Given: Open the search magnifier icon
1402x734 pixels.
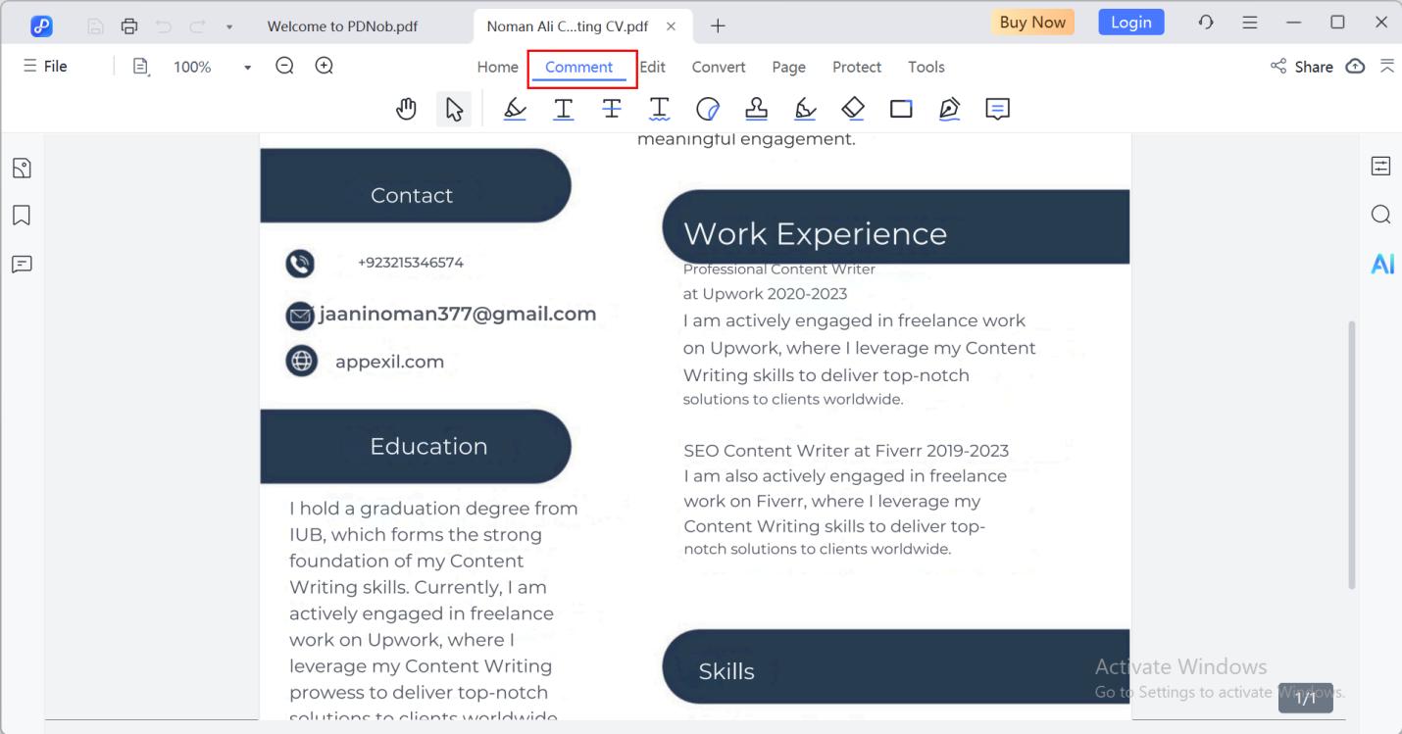Looking at the screenshot, I should pyautogui.click(x=1380, y=215).
